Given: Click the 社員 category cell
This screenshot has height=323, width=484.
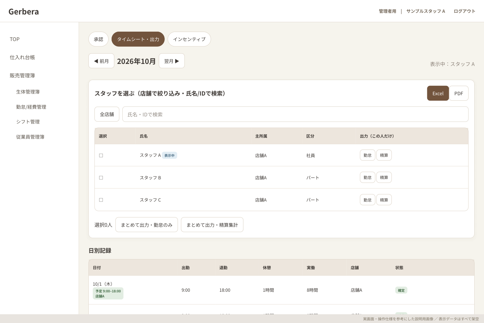Looking at the screenshot, I should (311, 155).
